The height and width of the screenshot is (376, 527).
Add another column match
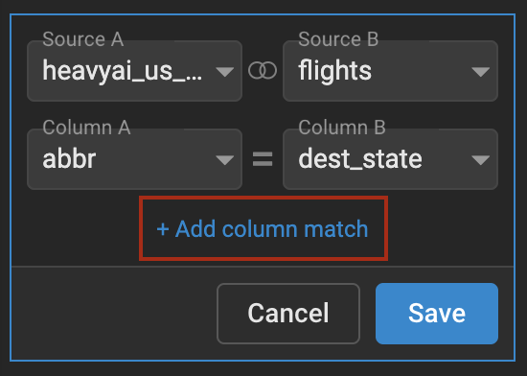point(263,229)
